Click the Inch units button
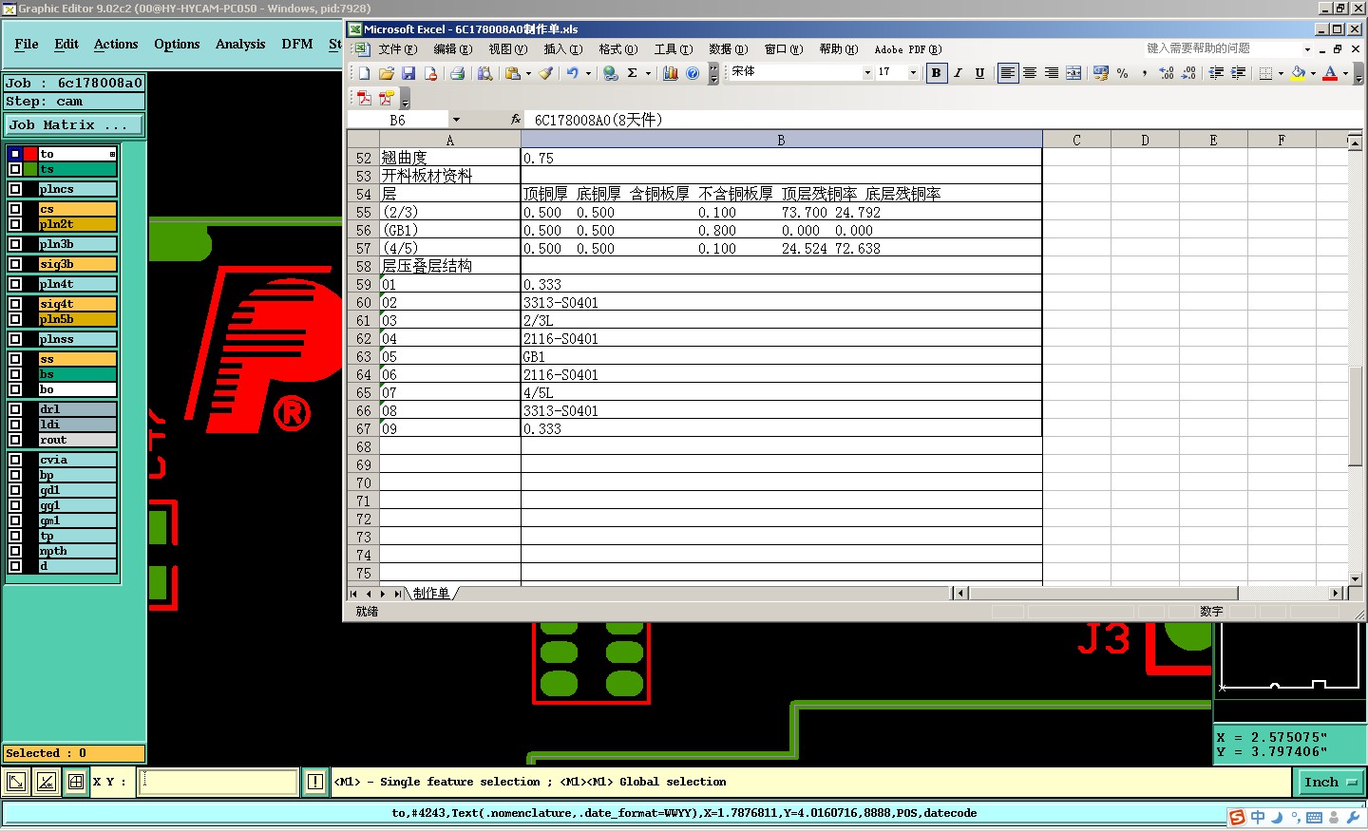The width and height of the screenshot is (1368, 832). click(1330, 783)
